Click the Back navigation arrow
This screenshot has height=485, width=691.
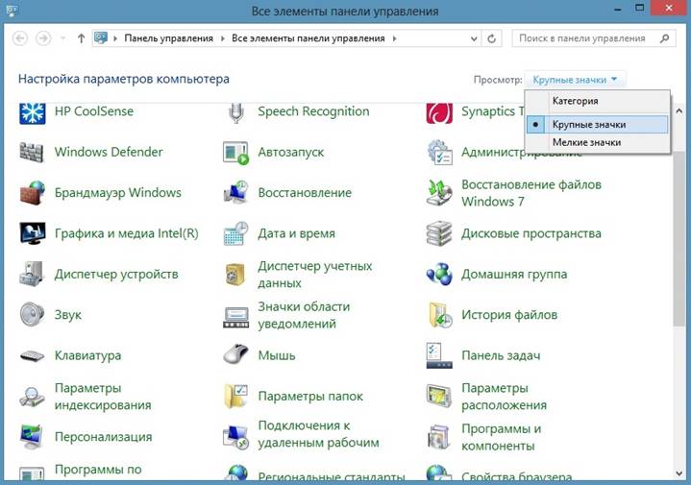click(20, 38)
